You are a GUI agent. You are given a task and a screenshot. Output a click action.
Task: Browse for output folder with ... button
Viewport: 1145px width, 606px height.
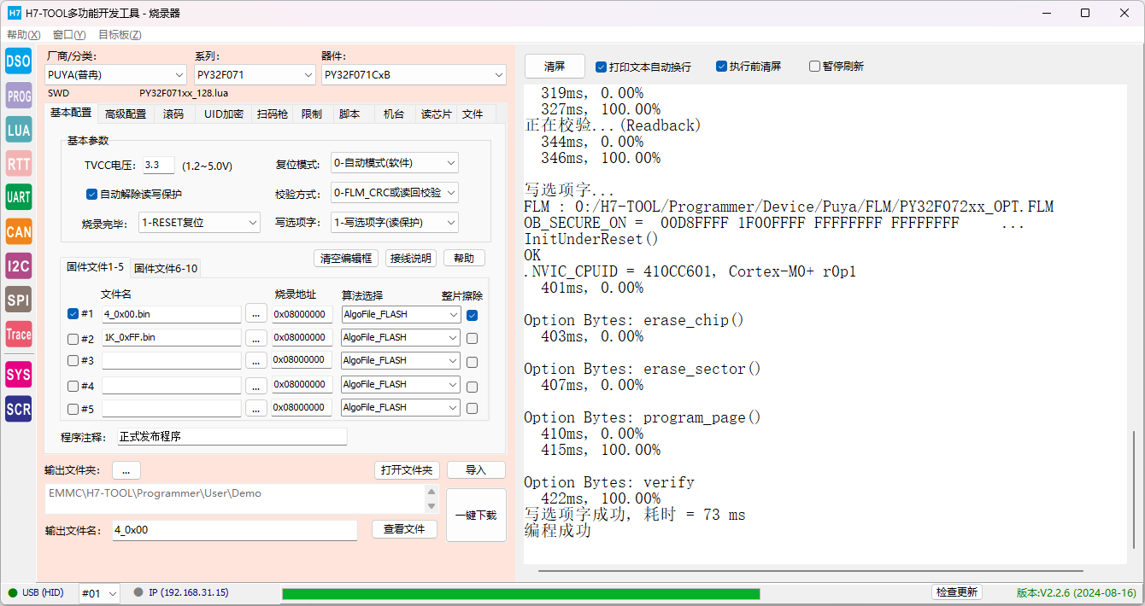[126, 470]
